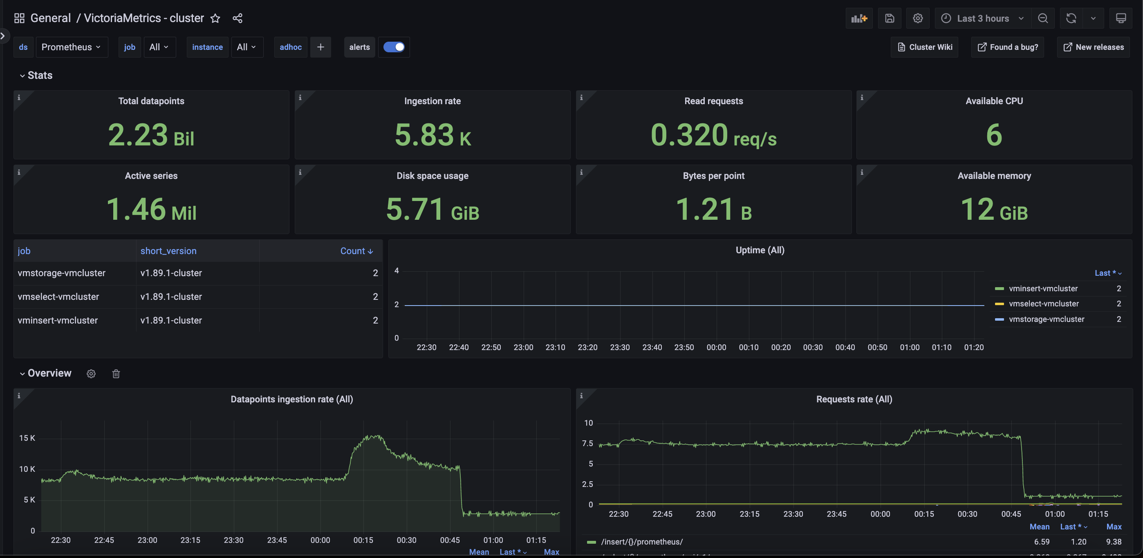Image resolution: width=1143 pixels, height=558 pixels.
Task: Open the General dashboards breadcrumb
Action: coord(51,18)
